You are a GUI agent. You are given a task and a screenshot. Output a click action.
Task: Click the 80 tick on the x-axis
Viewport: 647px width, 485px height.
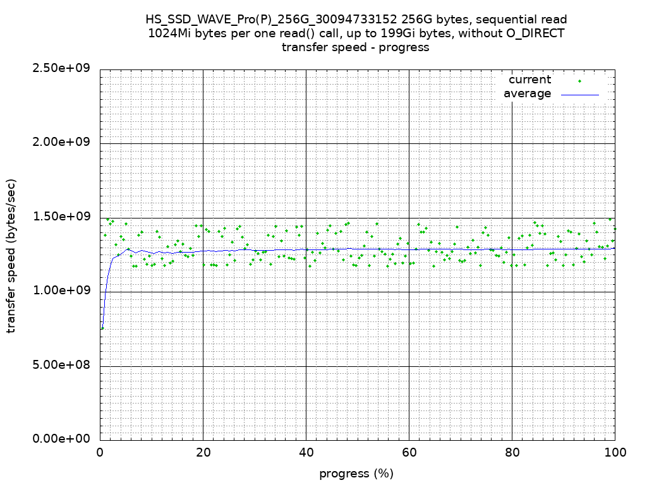tap(512, 452)
